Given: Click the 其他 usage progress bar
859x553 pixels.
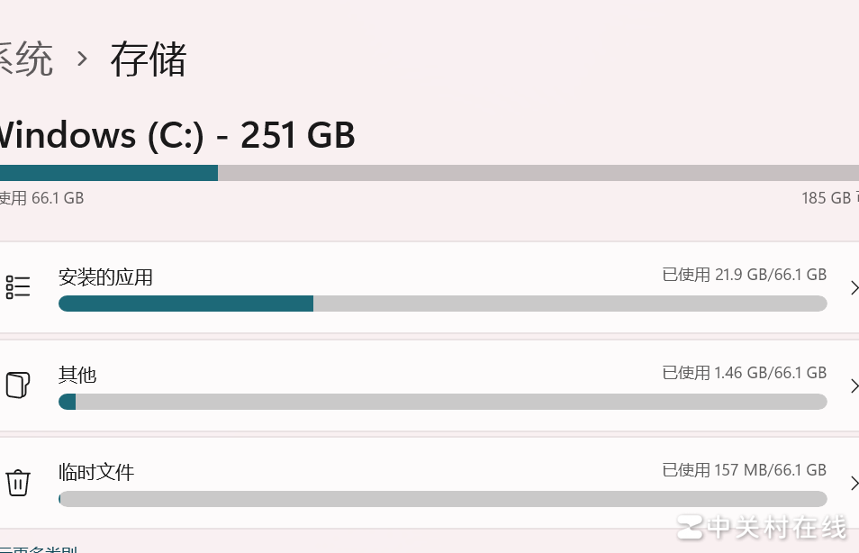Looking at the screenshot, I should click(442, 402).
